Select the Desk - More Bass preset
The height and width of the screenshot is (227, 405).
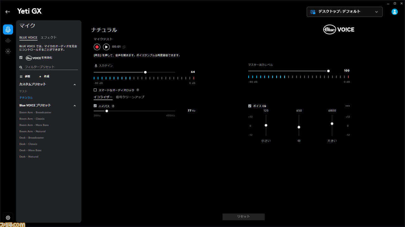[x=30, y=150]
